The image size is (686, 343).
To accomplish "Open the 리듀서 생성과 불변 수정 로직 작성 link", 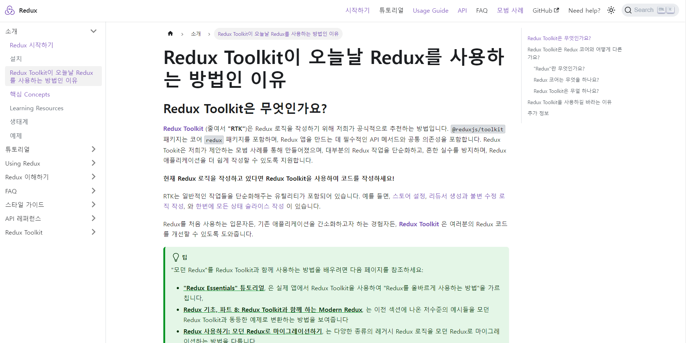I will [467, 196].
